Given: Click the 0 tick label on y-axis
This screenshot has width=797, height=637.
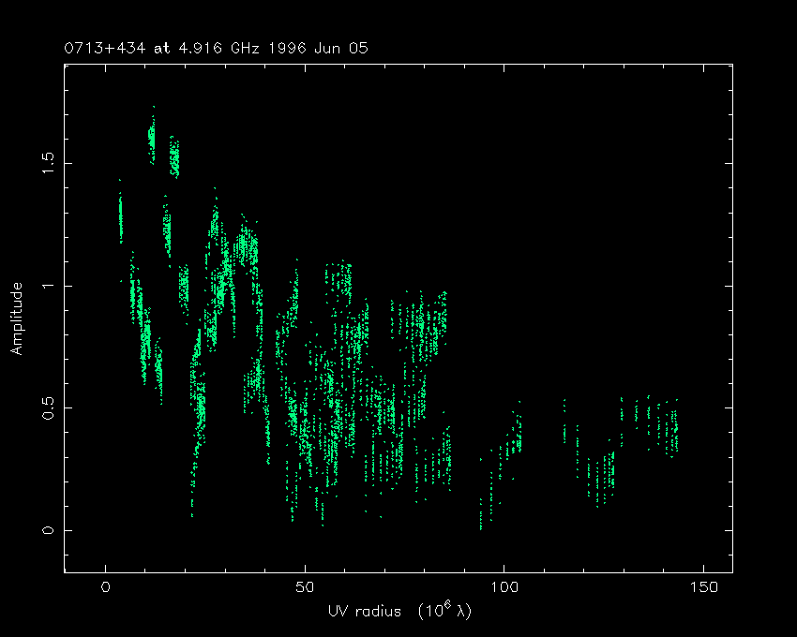Looking at the screenshot, I should tap(50, 530).
